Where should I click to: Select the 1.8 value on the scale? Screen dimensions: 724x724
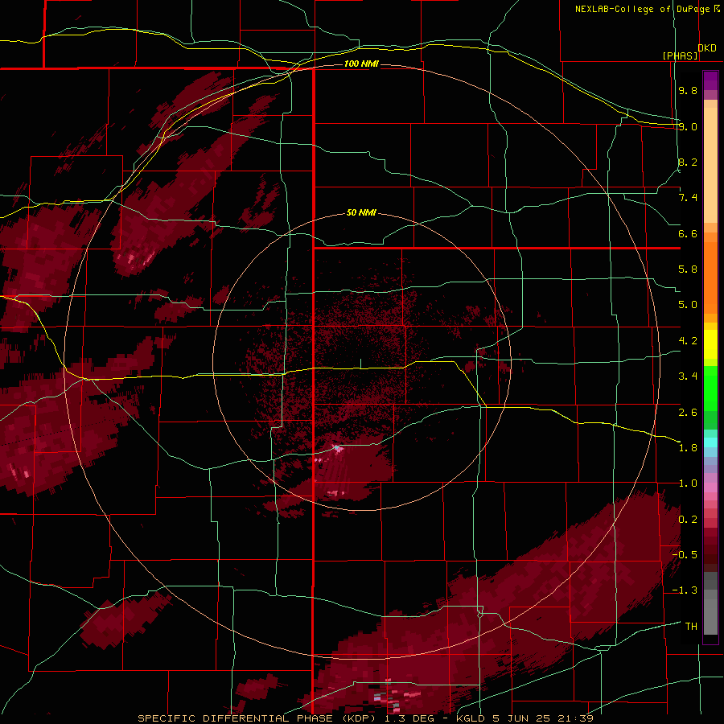click(688, 448)
